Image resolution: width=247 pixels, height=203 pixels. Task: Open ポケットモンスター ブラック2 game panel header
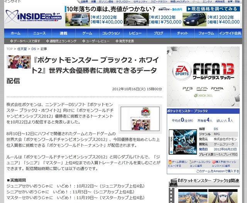pos(203,111)
